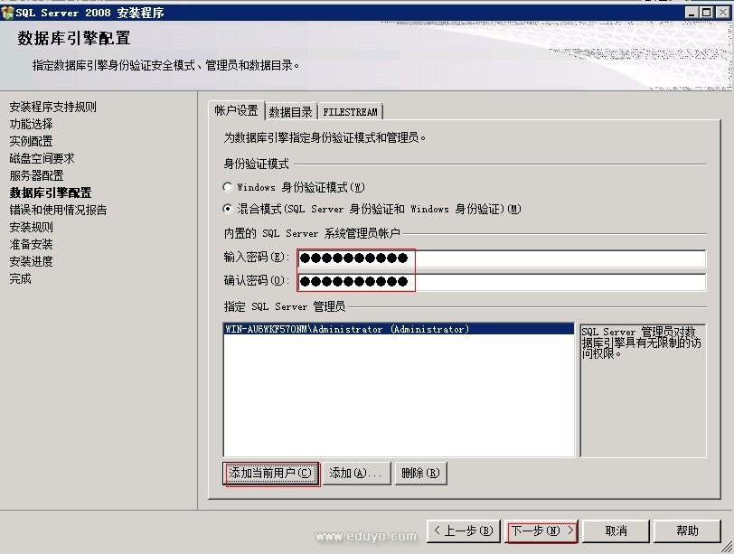The height and width of the screenshot is (554, 734).
Task: Open help via the 帮助 button
Action: 688,531
